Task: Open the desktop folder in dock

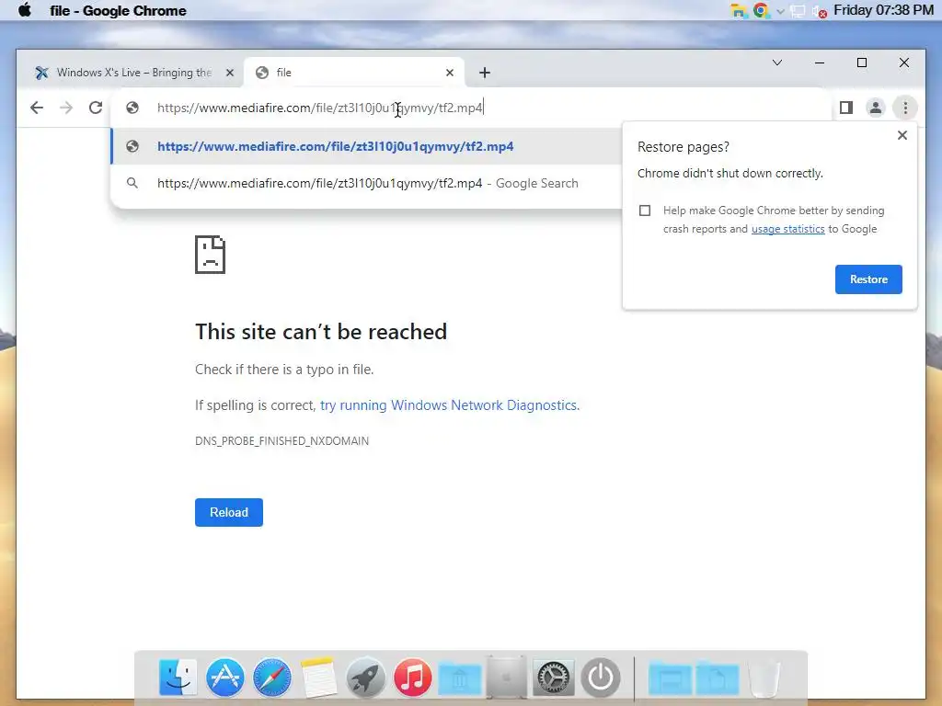Action: pos(670,678)
